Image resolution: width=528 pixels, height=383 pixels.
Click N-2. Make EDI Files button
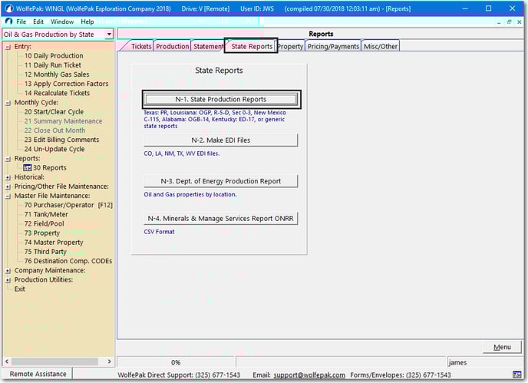pos(221,140)
